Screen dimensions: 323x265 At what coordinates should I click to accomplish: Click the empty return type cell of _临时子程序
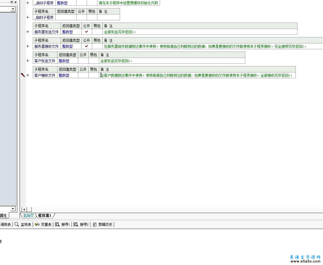click(x=66, y=17)
